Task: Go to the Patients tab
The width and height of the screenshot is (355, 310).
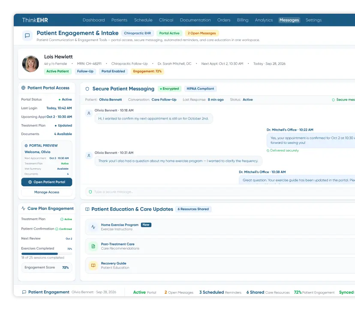Action: tap(119, 20)
